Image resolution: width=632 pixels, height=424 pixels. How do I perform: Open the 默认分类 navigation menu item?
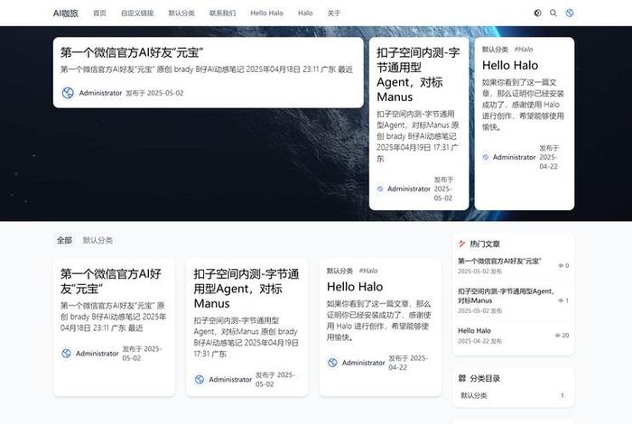(181, 14)
